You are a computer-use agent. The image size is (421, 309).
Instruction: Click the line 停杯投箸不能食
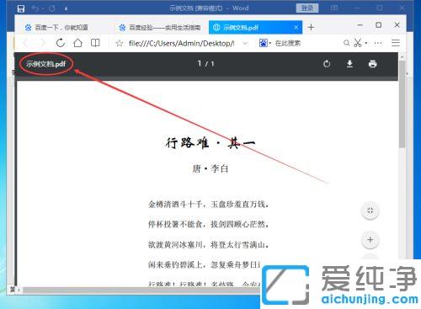175,224
